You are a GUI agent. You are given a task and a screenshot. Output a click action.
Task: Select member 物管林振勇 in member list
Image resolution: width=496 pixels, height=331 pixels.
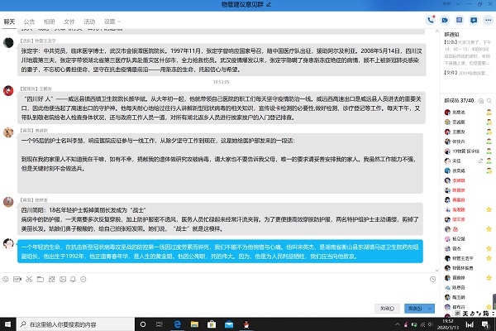462,268
